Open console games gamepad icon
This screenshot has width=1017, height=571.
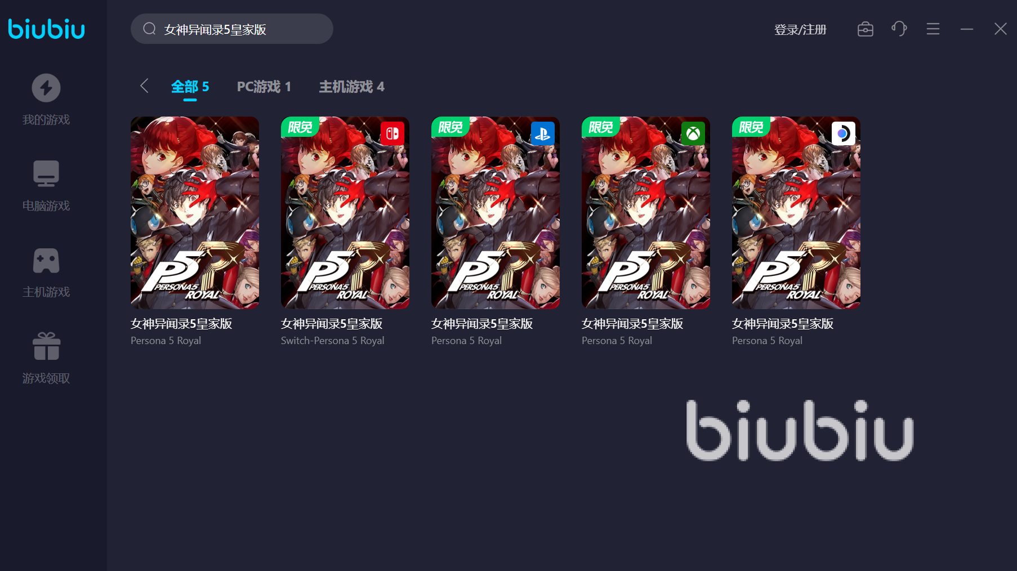[46, 260]
